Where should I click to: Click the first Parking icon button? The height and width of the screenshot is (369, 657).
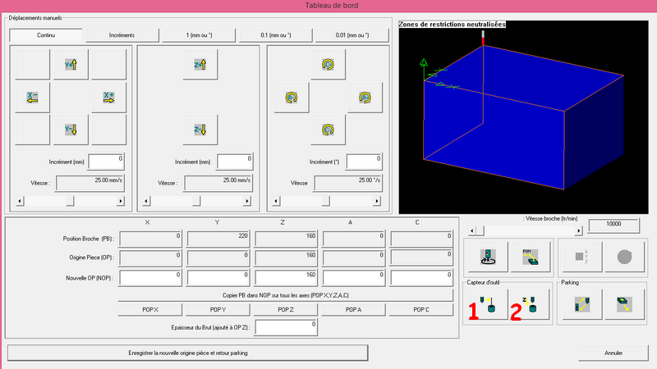pyautogui.click(x=582, y=304)
